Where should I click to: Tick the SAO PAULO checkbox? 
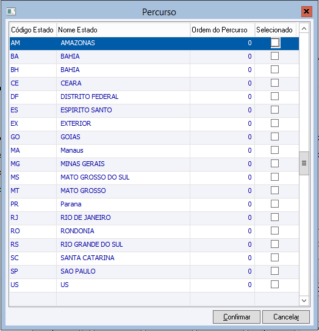point(274,271)
